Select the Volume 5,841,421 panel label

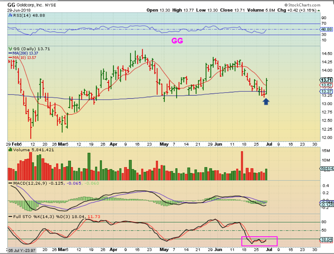[33, 150]
